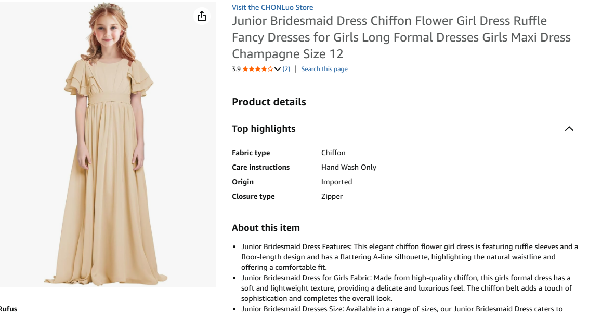Viewport: 602px width, 316px height.
Task: Click the Rufus label below image
Action: [8, 309]
